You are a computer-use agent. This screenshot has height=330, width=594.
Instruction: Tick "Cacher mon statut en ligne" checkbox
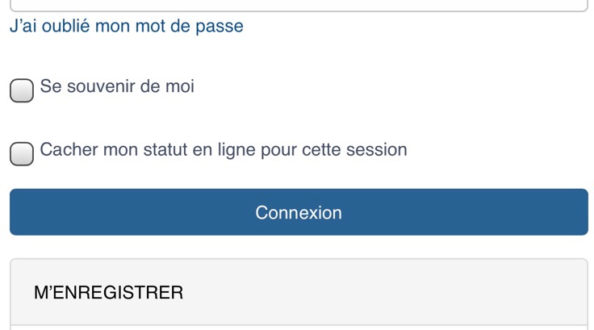click(22, 153)
